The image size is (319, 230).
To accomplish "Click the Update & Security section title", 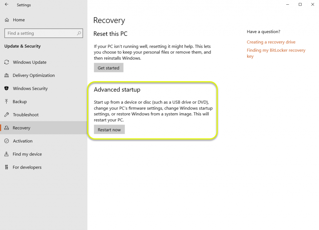I will coord(22,46).
